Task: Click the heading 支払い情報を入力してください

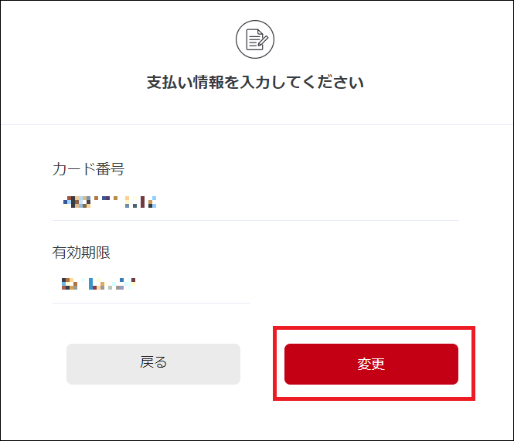Action: coord(255,83)
